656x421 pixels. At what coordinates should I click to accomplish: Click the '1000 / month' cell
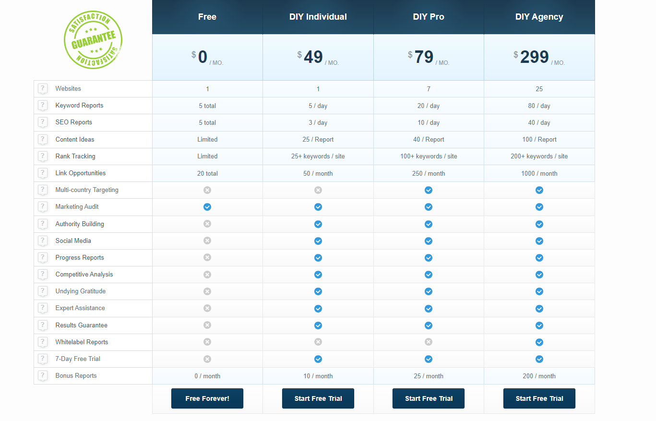(539, 173)
